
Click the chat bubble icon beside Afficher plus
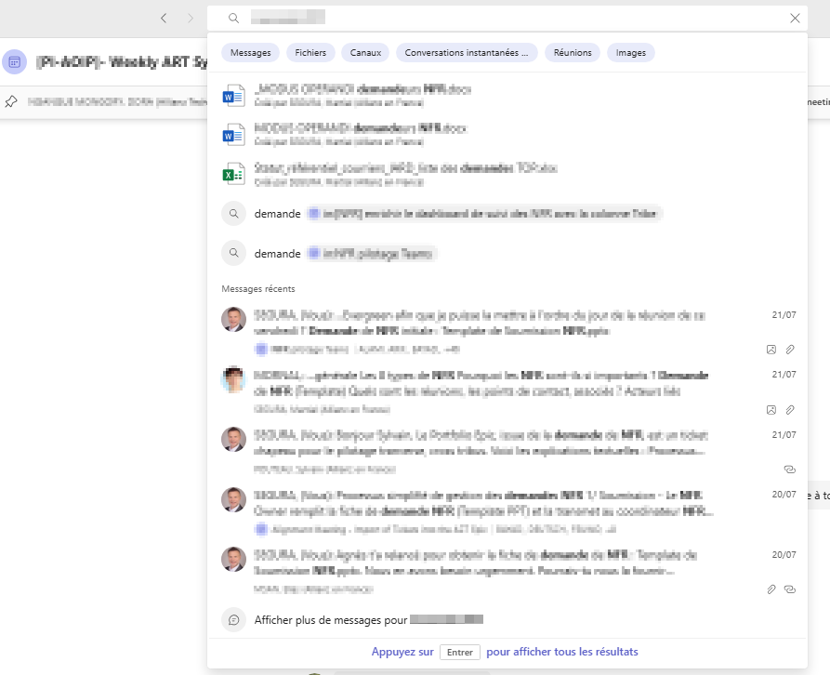coord(233,620)
